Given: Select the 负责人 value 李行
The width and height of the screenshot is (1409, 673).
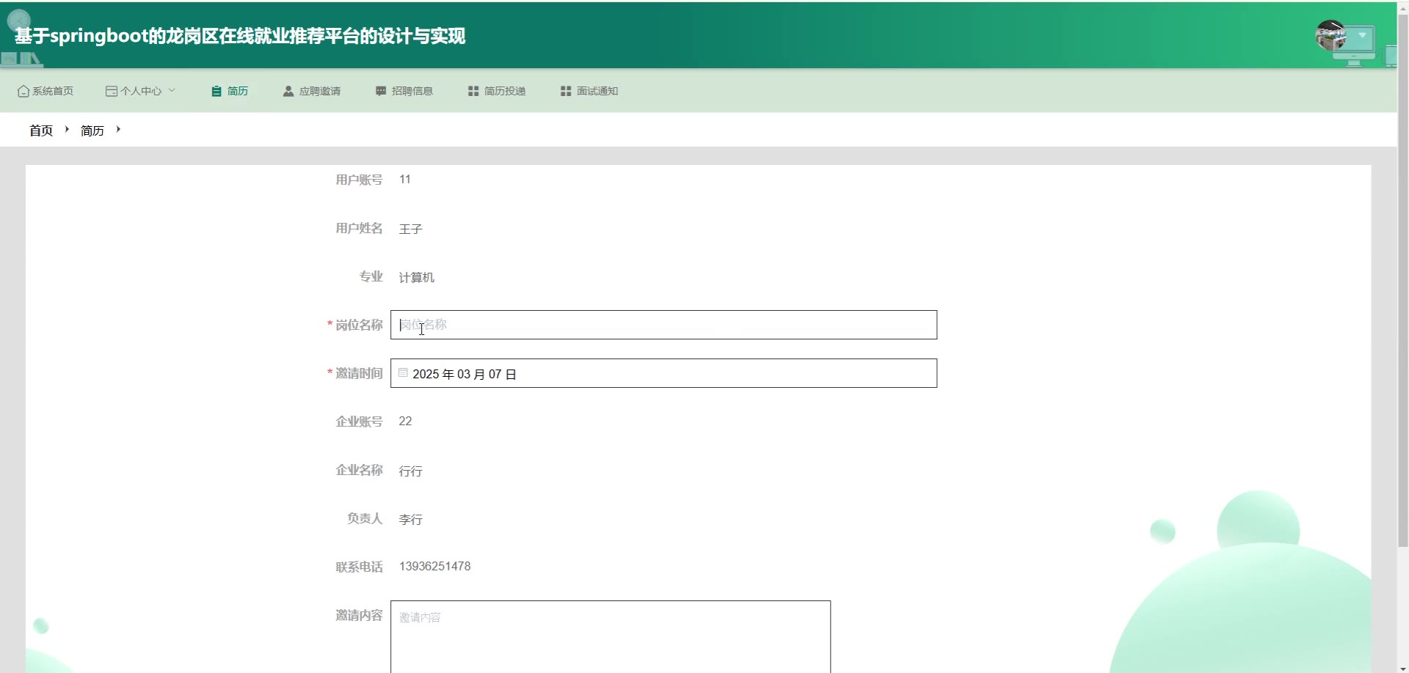Looking at the screenshot, I should tap(411, 519).
